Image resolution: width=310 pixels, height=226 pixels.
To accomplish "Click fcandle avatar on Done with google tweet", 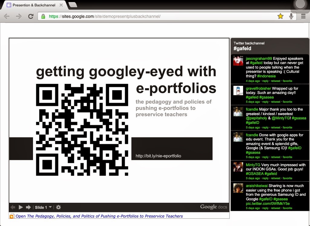I will (238, 137).
